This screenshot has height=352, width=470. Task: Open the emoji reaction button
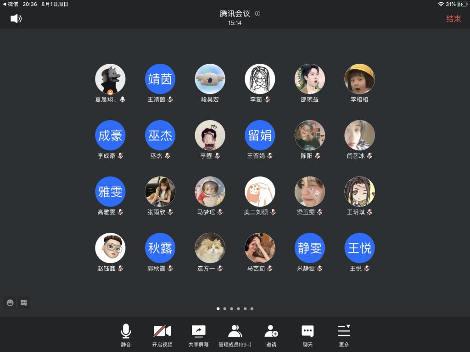tap(10, 303)
